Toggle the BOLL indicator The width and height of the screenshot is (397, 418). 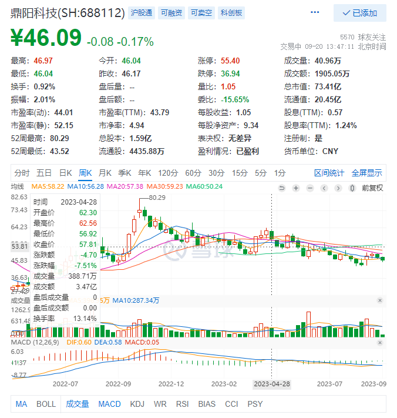pos(46,404)
